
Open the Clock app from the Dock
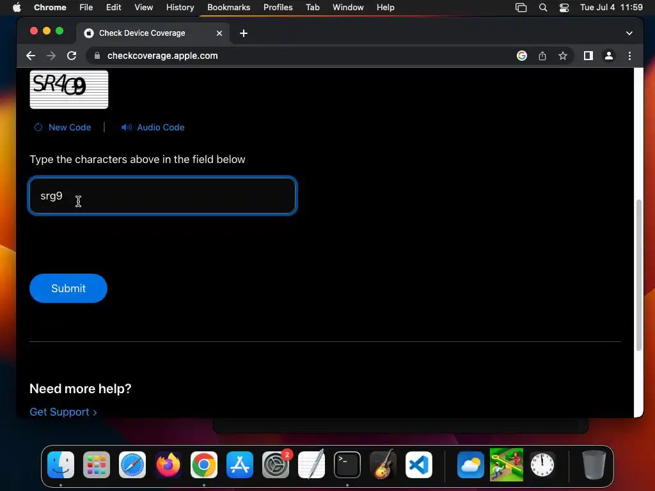[542, 465]
